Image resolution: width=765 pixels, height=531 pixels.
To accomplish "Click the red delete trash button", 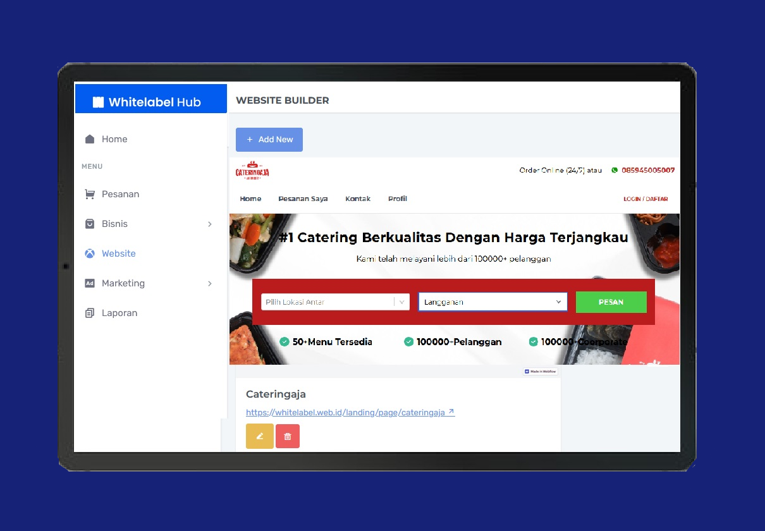I will point(288,436).
